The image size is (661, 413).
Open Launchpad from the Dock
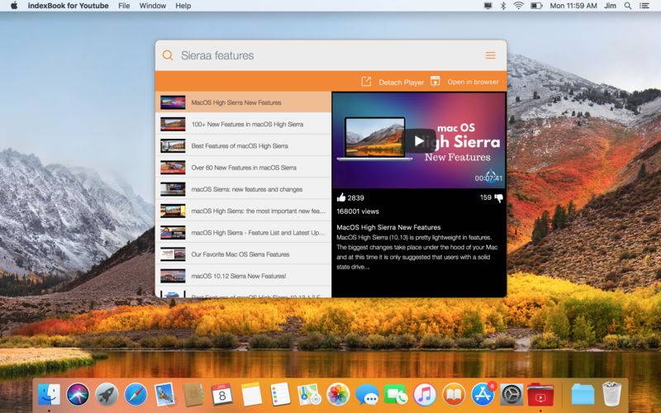[x=107, y=395]
